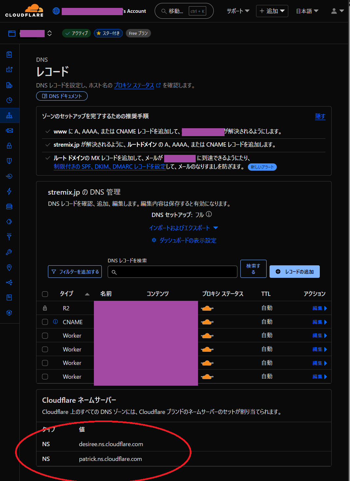Screen dimensions: 350x481
Task: Open the DNS network tree sidebar icon
Action: tap(9, 115)
